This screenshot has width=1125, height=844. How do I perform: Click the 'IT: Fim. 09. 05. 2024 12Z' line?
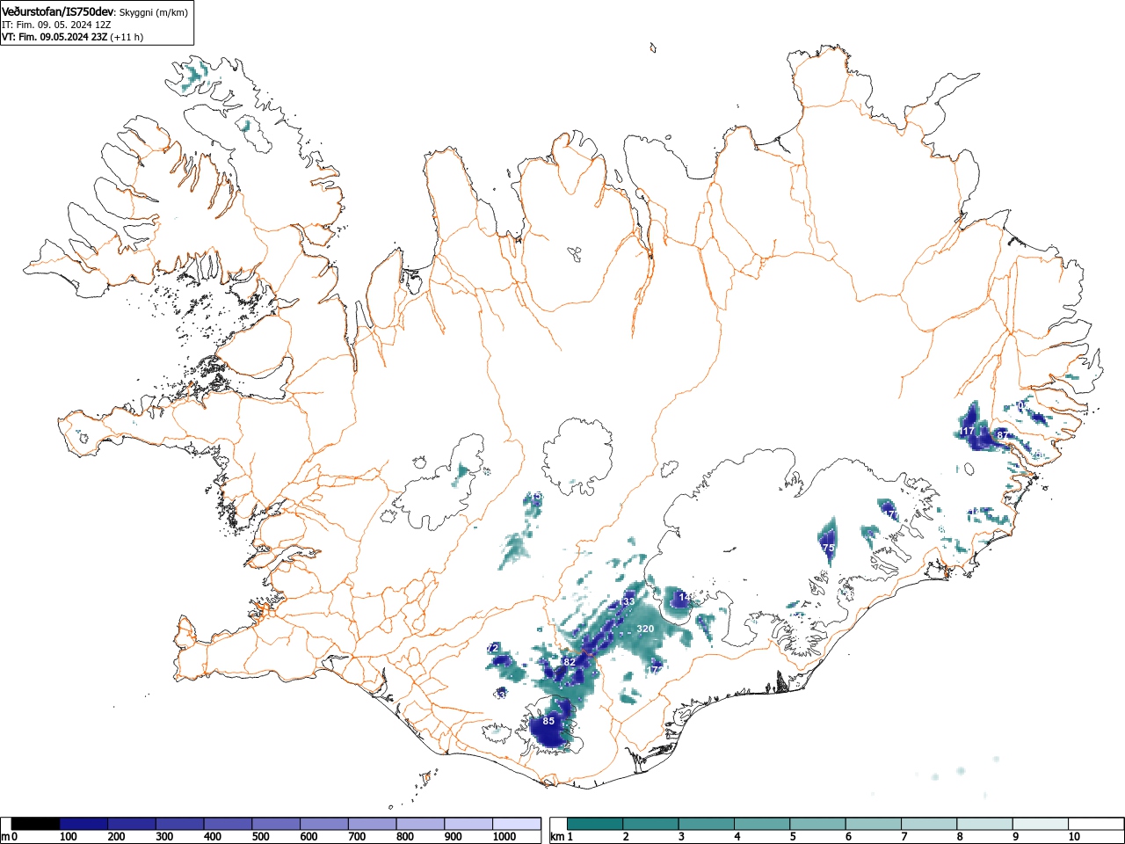click(x=56, y=25)
